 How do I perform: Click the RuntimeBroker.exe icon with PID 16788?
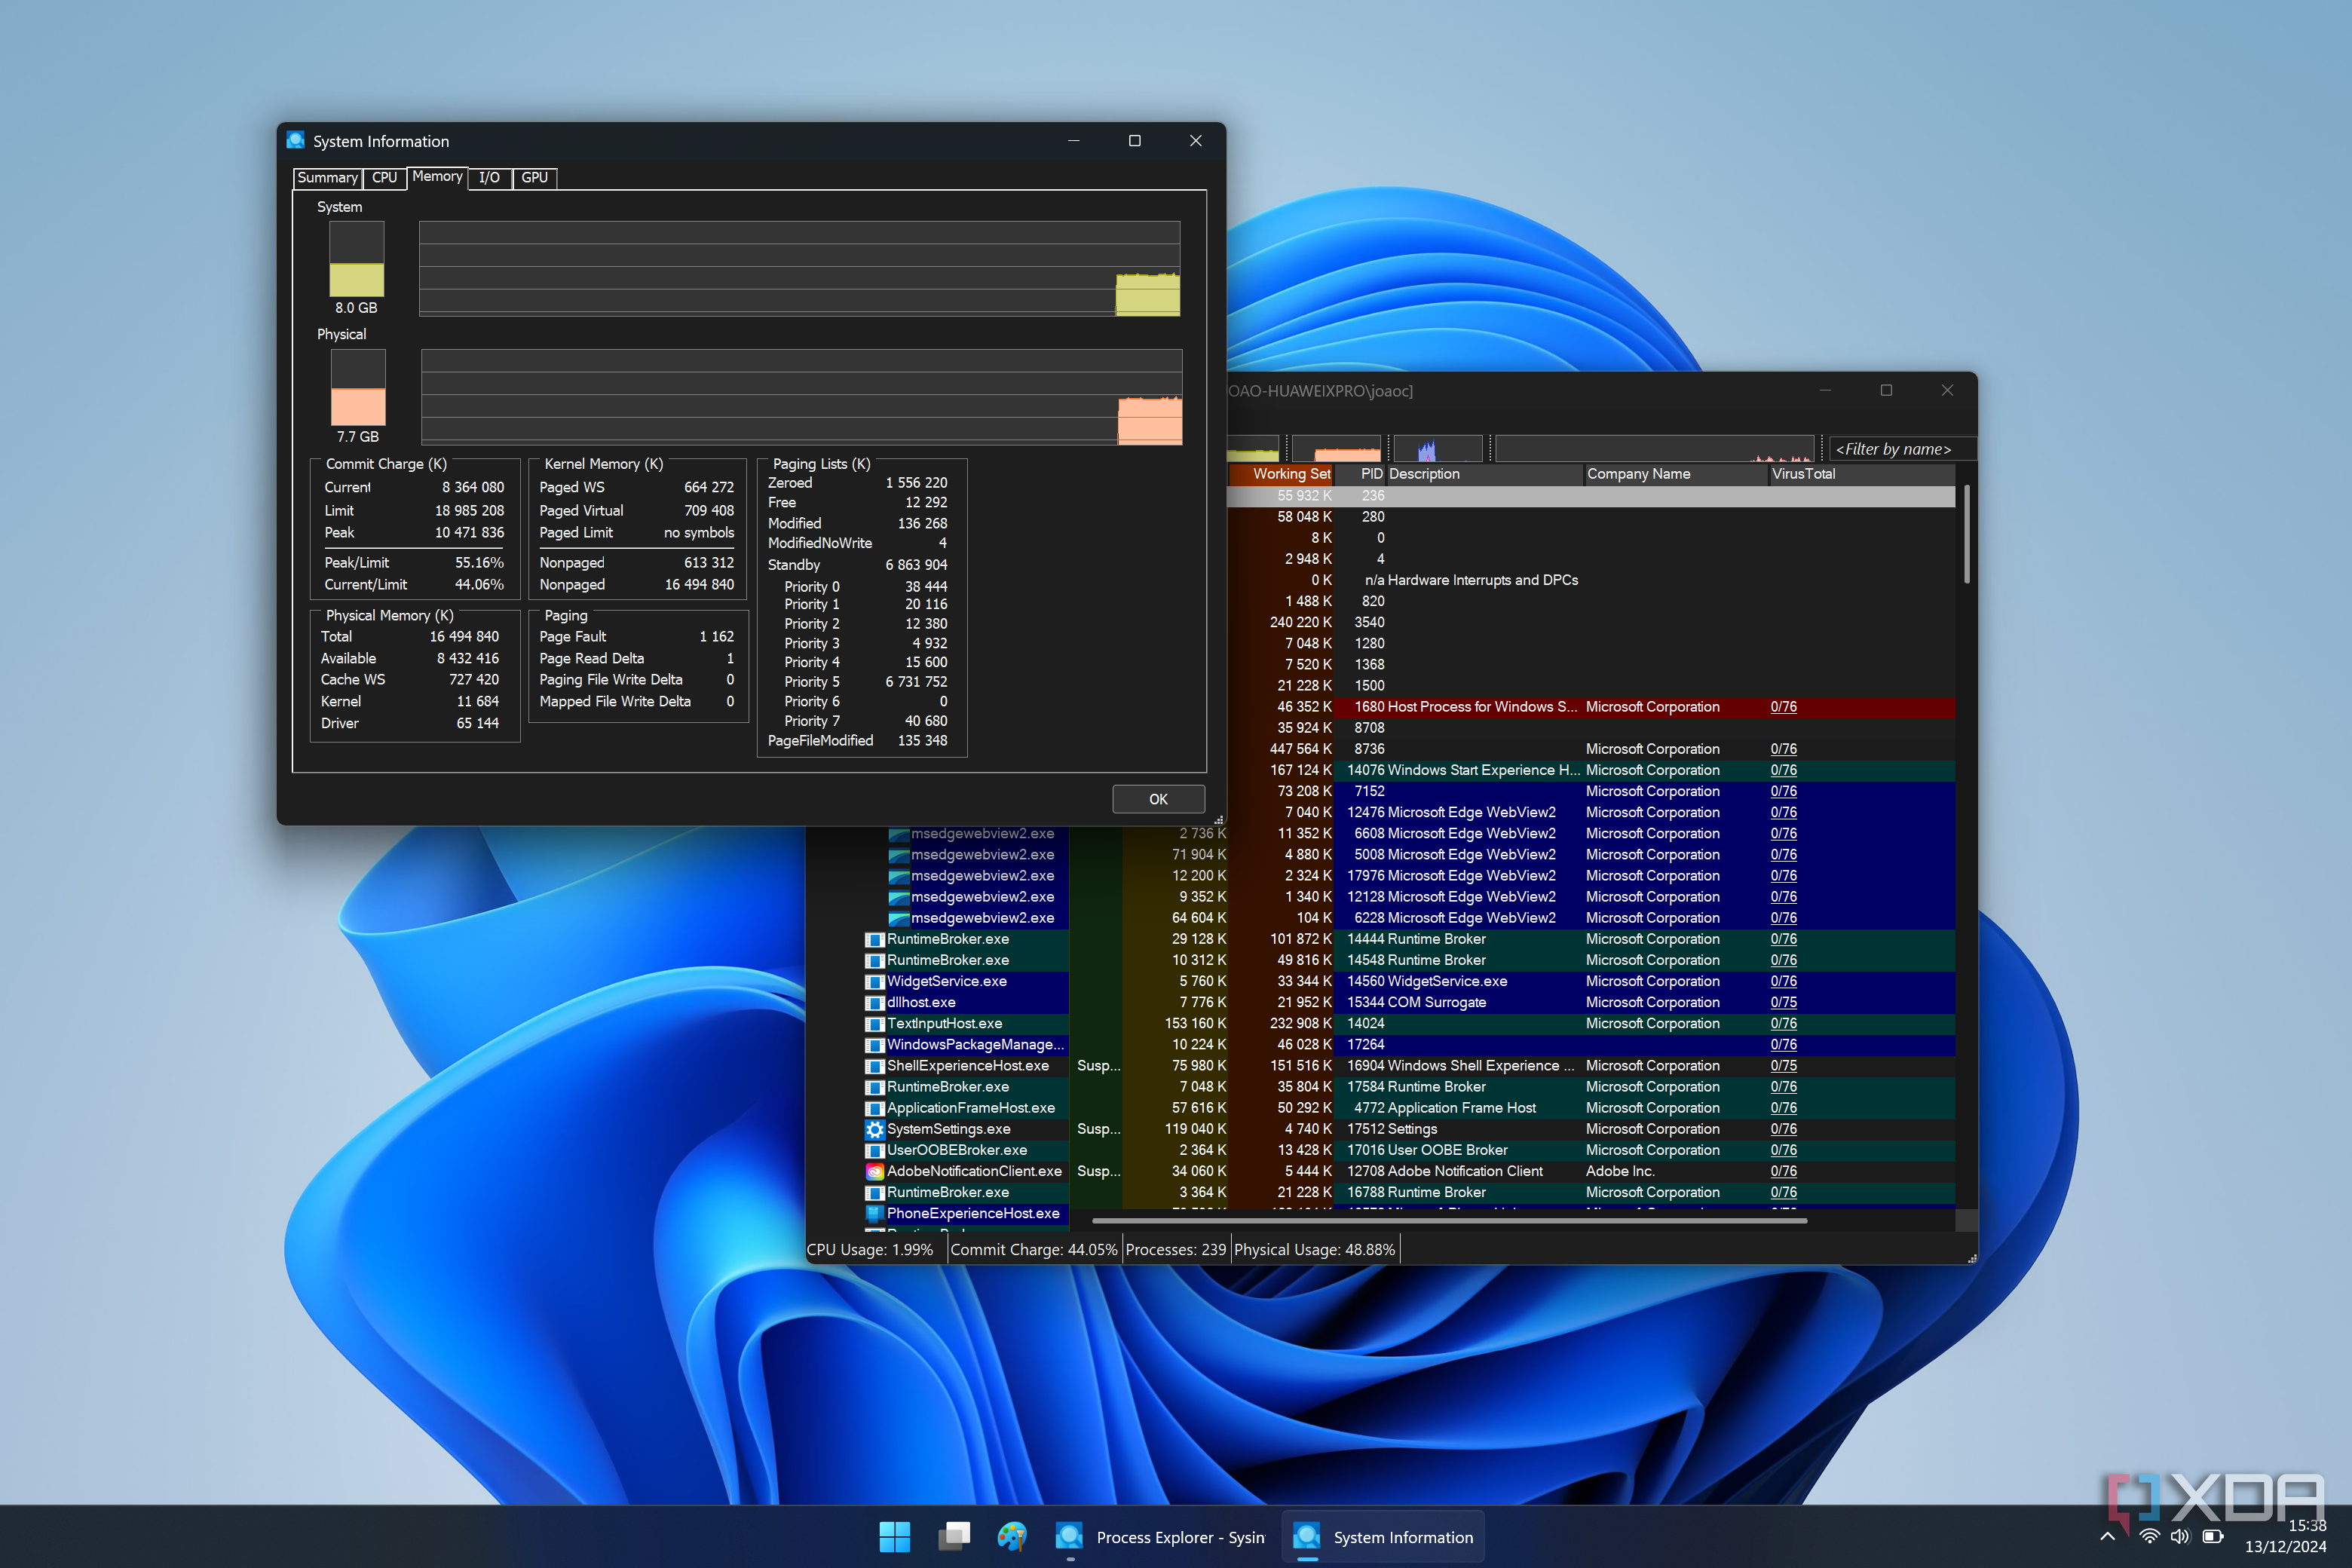click(875, 1192)
